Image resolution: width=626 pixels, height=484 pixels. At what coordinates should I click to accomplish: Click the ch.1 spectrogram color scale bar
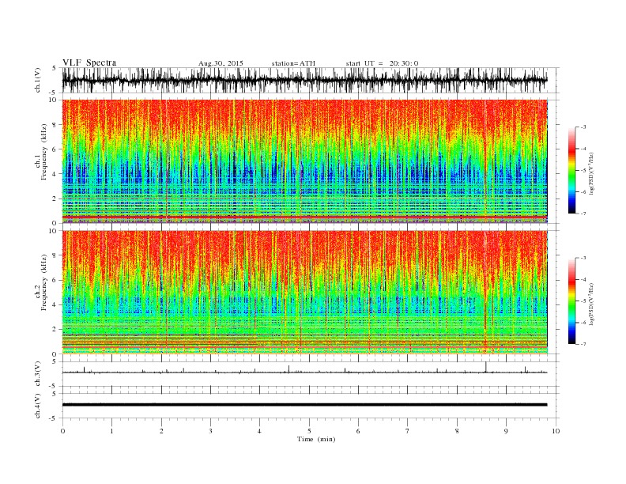[x=571, y=170]
